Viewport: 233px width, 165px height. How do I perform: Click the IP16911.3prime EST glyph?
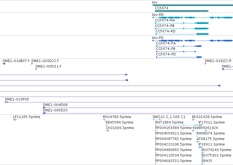[x=201, y=147]
